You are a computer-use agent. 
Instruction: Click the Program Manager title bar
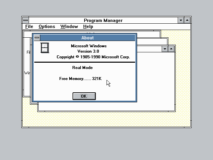[x=103, y=20]
